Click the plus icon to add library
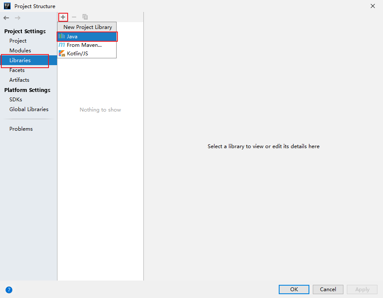The height and width of the screenshot is (298, 383). coord(63,17)
